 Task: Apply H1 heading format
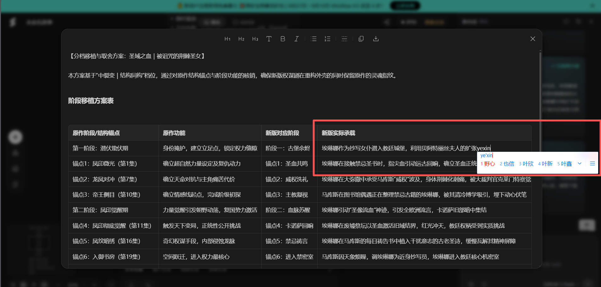tap(227, 39)
